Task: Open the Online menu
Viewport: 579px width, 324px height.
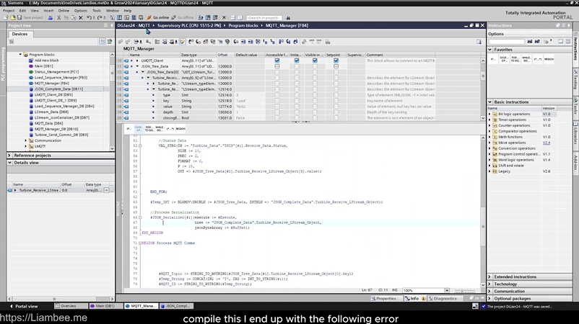Action: [x=64, y=11]
